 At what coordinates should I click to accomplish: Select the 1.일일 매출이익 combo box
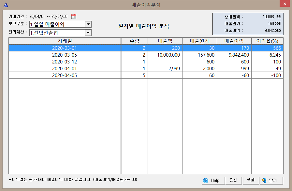click(x=60, y=24)
